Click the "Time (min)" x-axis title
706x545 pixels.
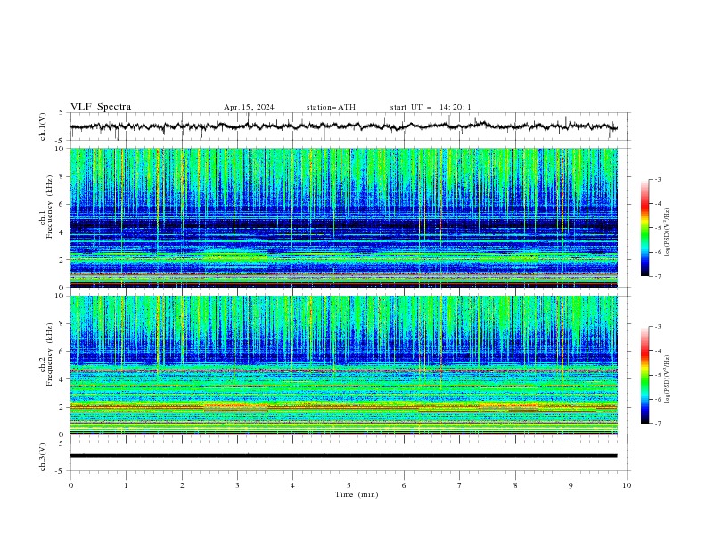point(357,494)
